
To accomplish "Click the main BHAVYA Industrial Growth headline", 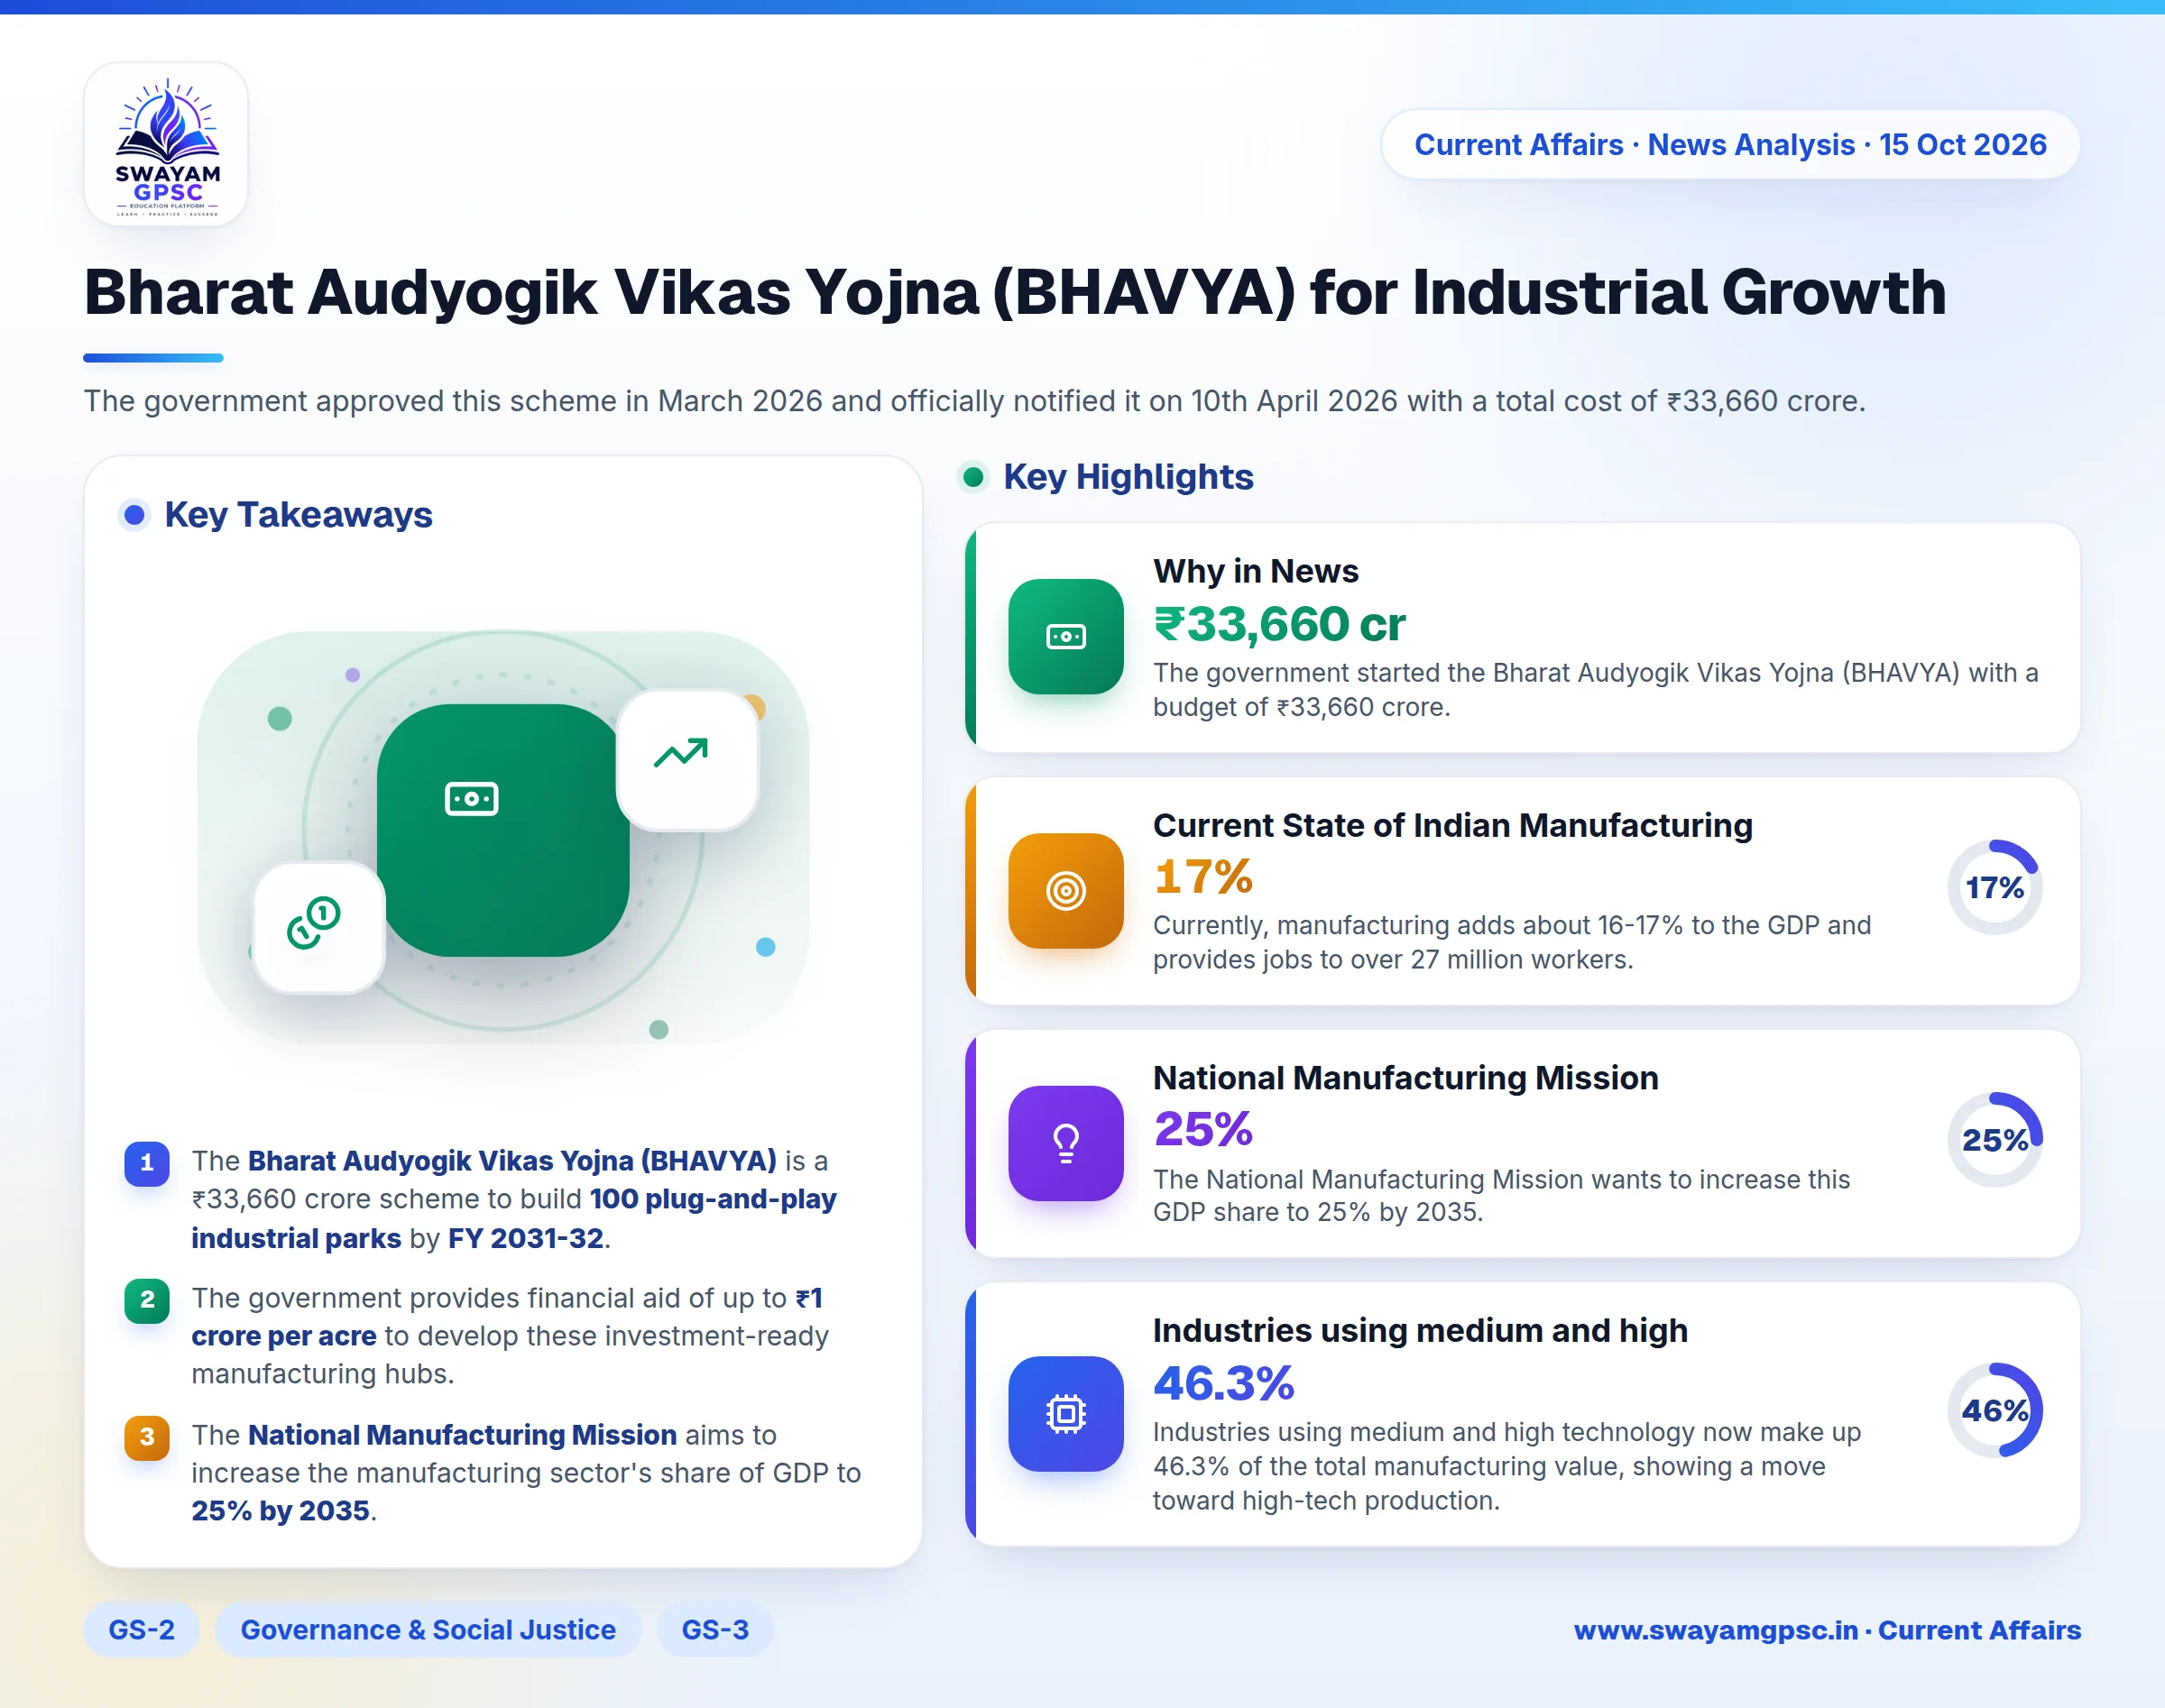I will pyautogui.click(x=1015, y=292).
